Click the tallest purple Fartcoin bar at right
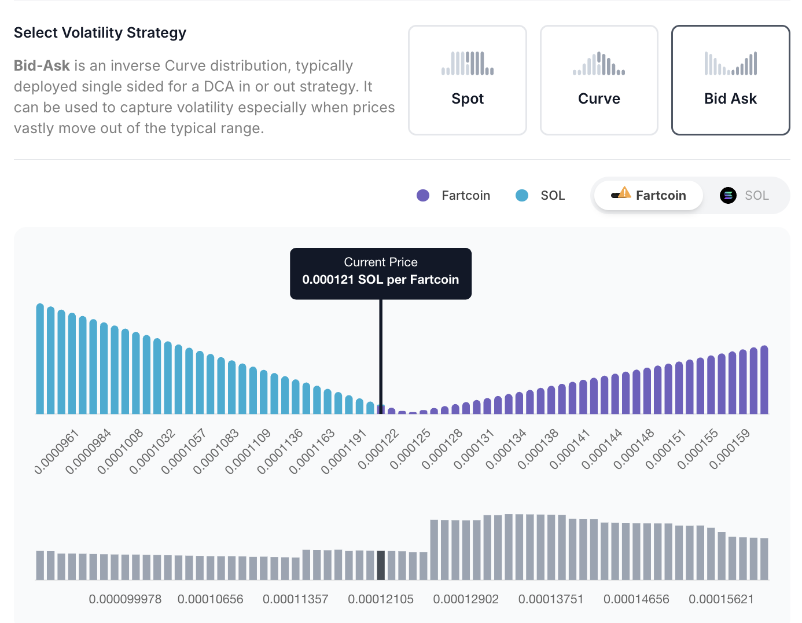 click(x=764, y=380)
